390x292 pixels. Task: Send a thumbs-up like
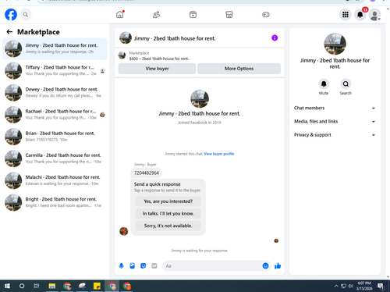tap(278, 265)
